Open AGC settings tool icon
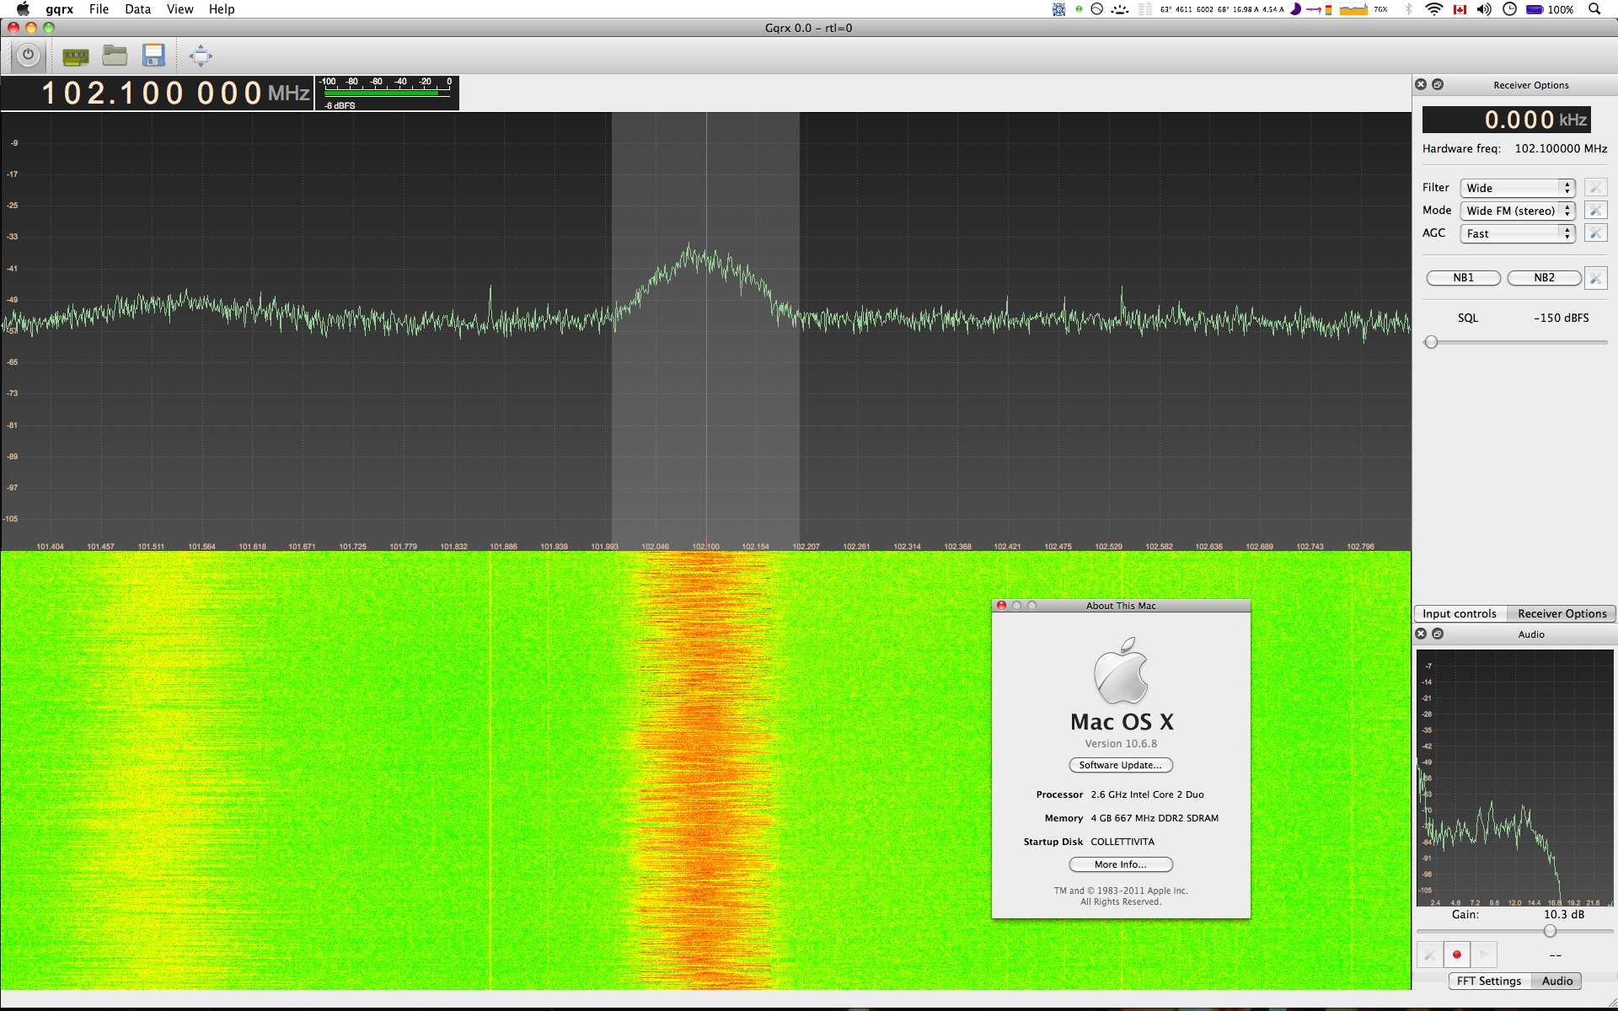This screenshot has width=1618, height=1011. tap(1595, 233)
